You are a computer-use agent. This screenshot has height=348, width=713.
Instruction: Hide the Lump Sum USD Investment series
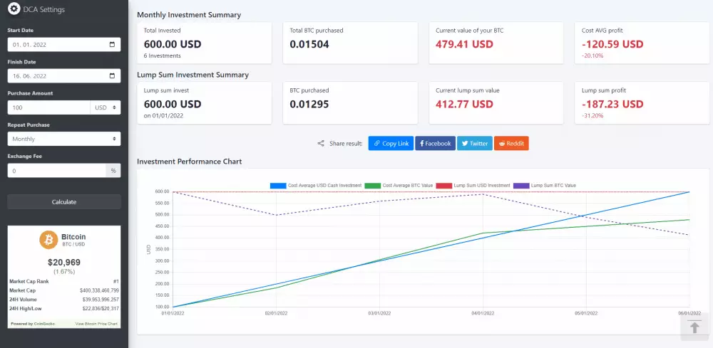click(473, 186)
